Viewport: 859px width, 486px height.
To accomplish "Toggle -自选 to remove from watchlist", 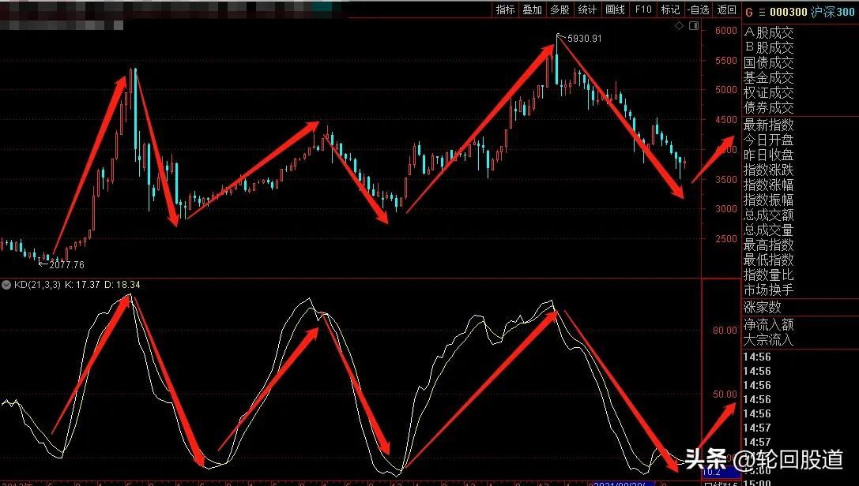I will [x=698, y=9].
